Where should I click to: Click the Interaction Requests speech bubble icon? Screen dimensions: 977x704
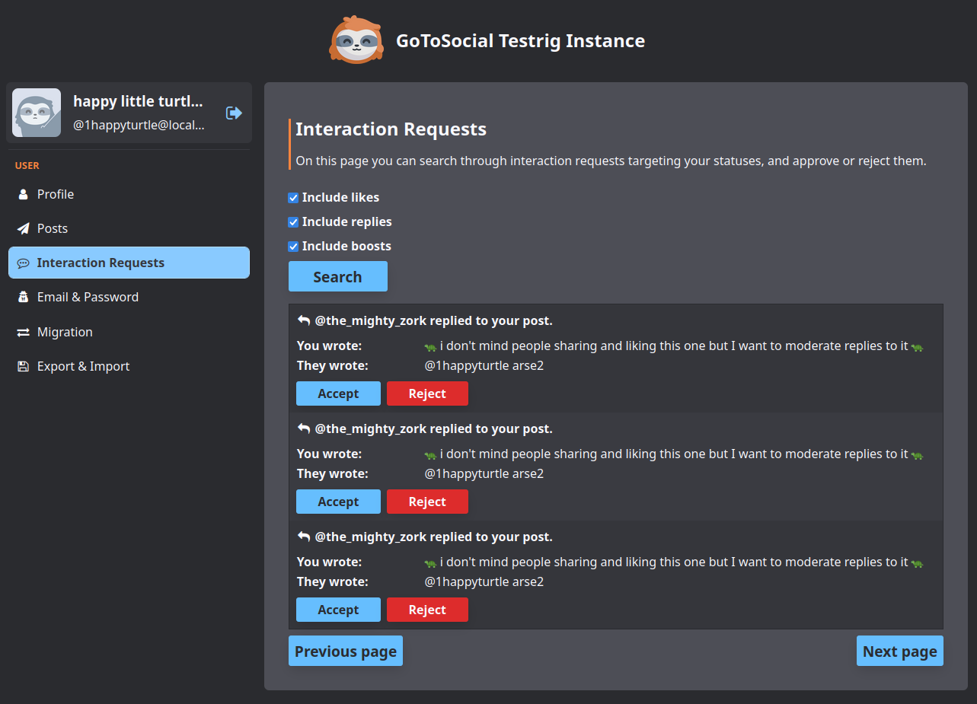click(x=23, y=263)
